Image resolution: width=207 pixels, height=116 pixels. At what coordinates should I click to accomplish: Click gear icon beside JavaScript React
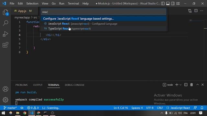pyautogui.click(x=45, y=24)
